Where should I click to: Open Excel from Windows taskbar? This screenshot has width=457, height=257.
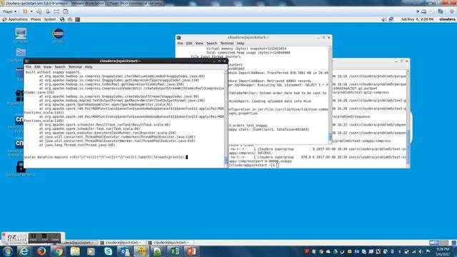[175, 251]
